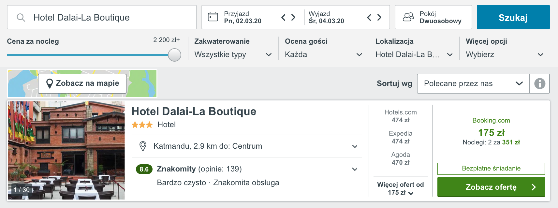Open Lokalizacja dropdown

pos(414,54)
